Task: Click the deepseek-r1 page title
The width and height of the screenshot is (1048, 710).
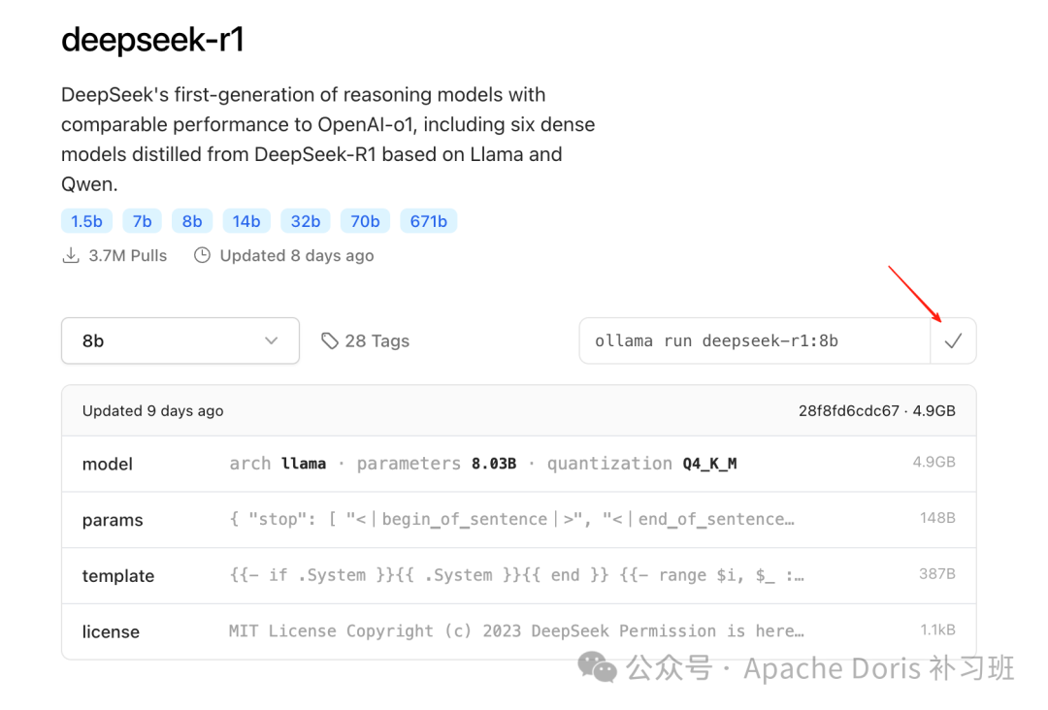Action: [x=152, y=41]
